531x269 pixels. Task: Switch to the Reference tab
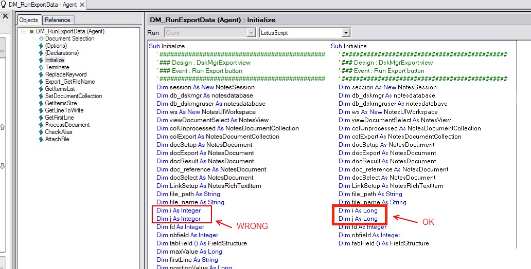pyautogui.click(x=57, y=20)
